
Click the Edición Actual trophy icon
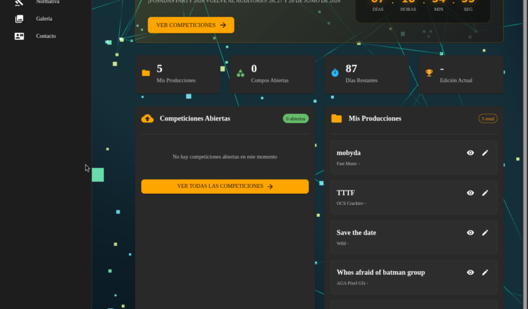(429, 73)
